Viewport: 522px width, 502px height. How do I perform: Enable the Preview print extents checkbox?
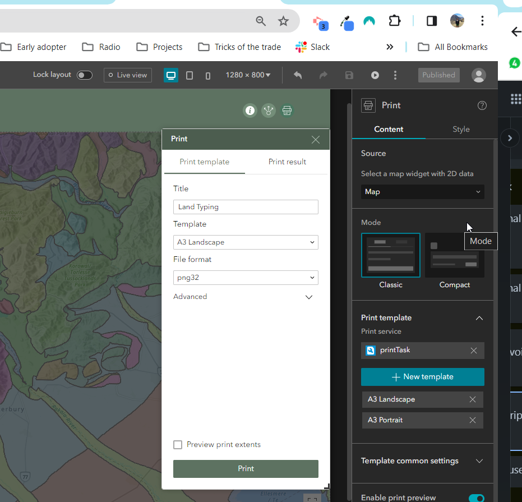click(178, 444)
